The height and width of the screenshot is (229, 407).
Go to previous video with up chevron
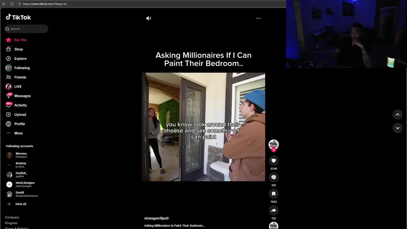[397, 114]
